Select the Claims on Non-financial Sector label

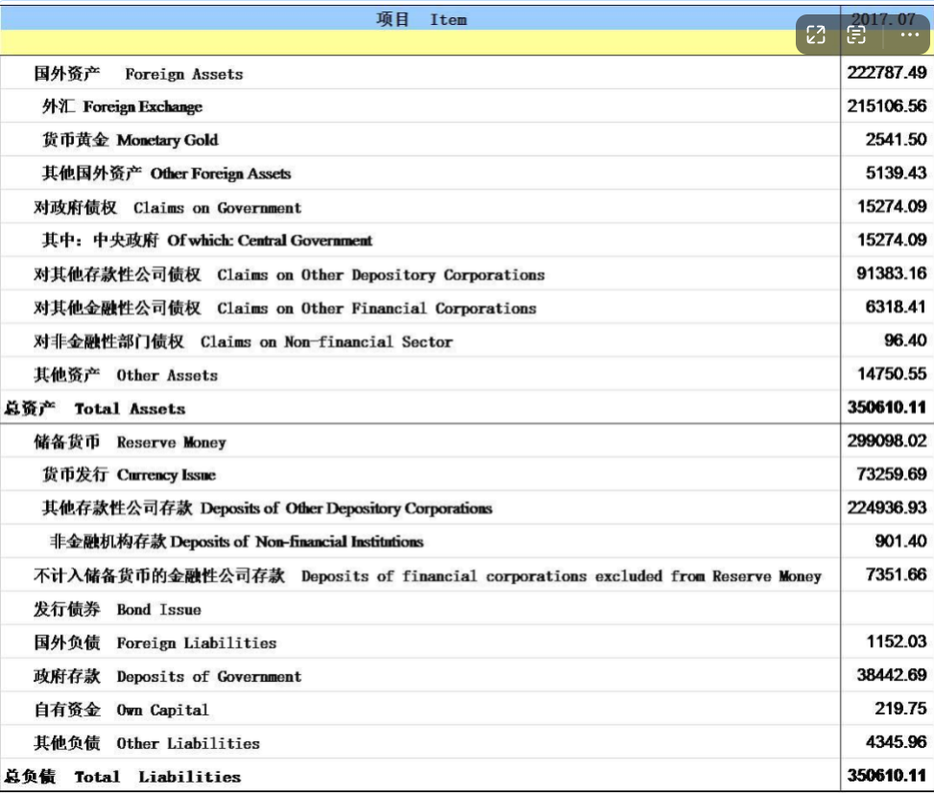243,341
